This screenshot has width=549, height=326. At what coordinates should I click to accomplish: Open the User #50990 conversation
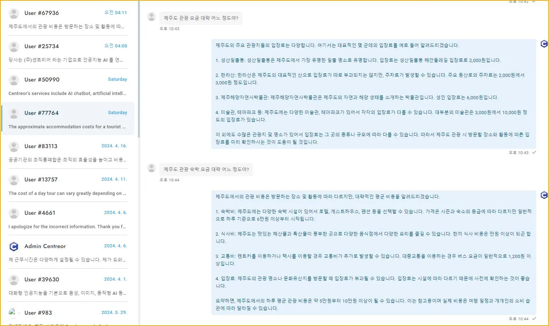[68, 86]
